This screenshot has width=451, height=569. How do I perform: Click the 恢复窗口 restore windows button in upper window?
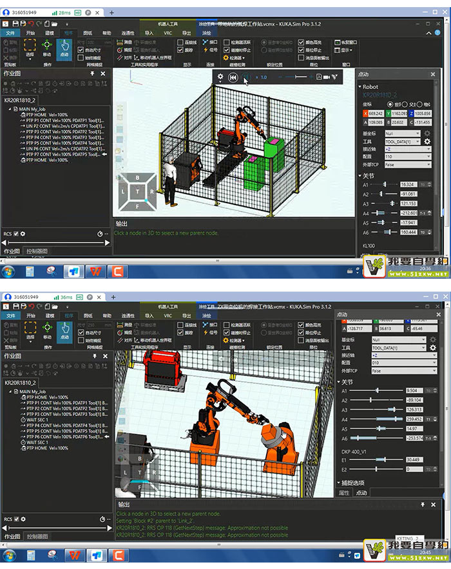(x=346, y=42)
